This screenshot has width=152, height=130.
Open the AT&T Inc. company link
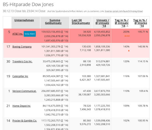pos(18,34)
